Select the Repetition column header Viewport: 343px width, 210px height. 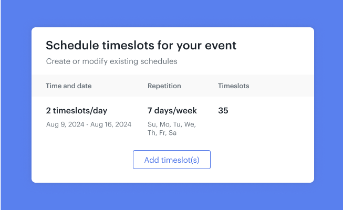(x=164, y=86)
